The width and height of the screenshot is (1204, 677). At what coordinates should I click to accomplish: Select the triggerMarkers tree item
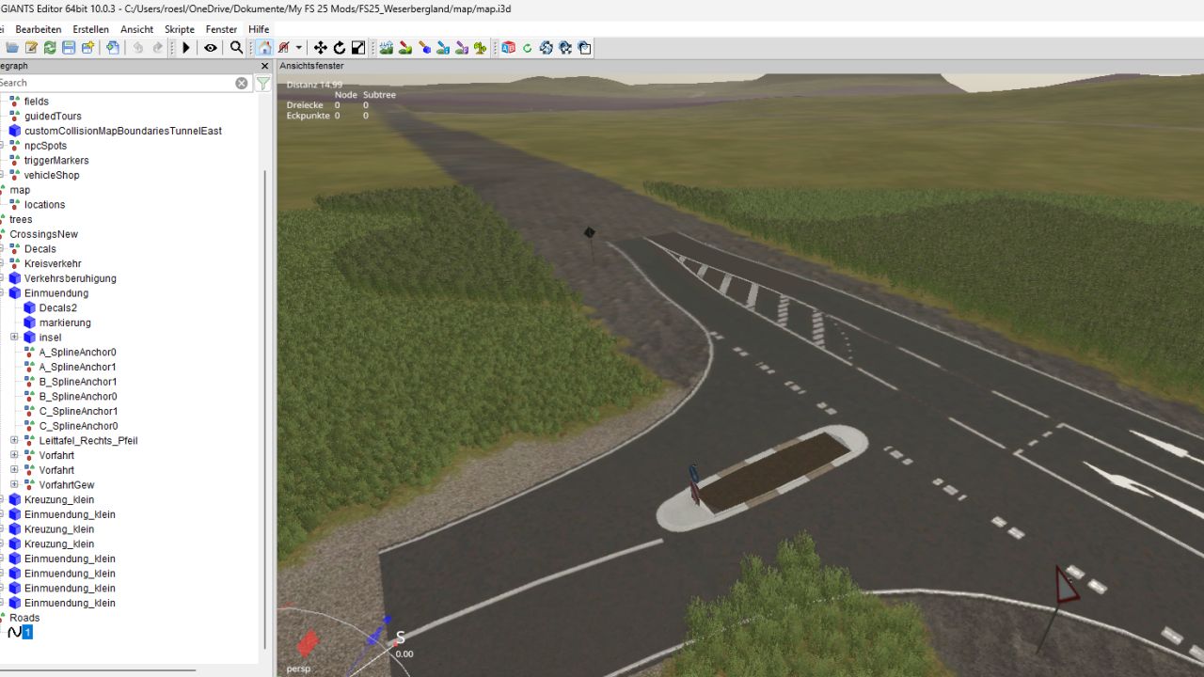tap(56, 160)
